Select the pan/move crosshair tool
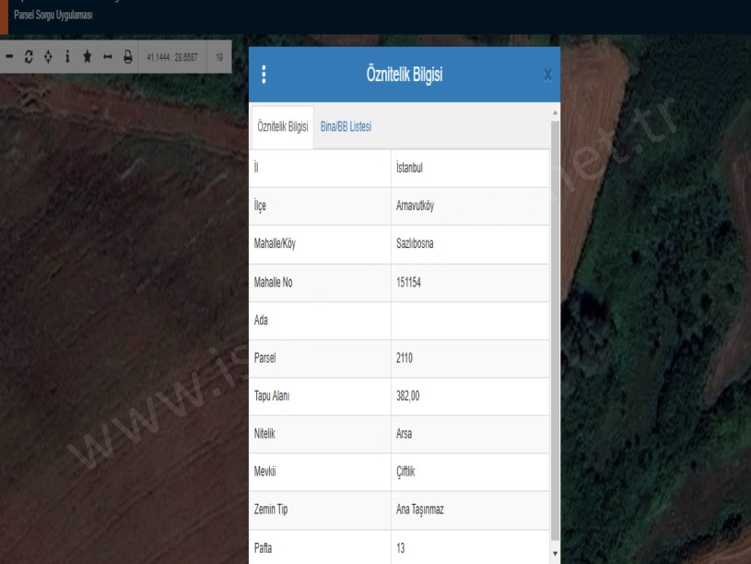 point(48,56)
